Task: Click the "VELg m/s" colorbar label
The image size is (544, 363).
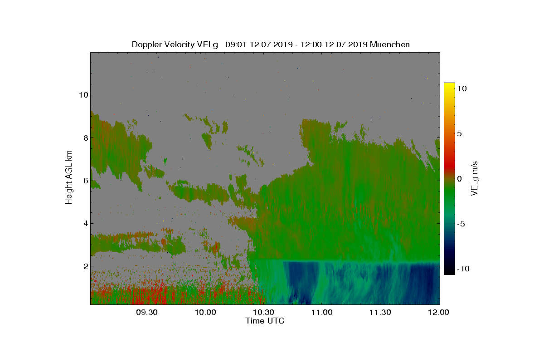Action: (474, 178)
